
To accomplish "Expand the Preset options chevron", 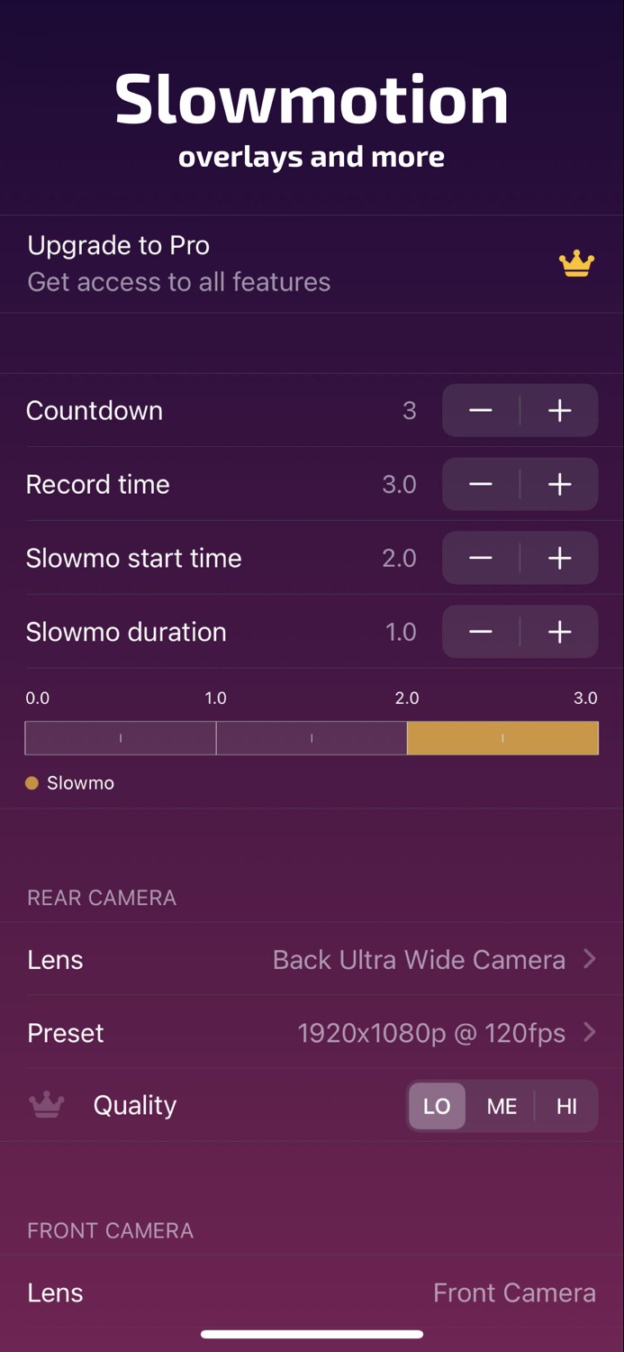I will pos(590,1032).
